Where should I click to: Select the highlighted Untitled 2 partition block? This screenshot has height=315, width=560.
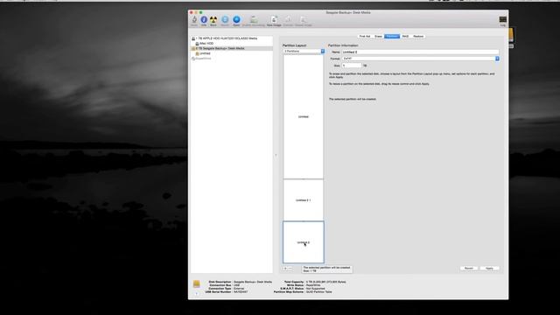coord(304,242)
